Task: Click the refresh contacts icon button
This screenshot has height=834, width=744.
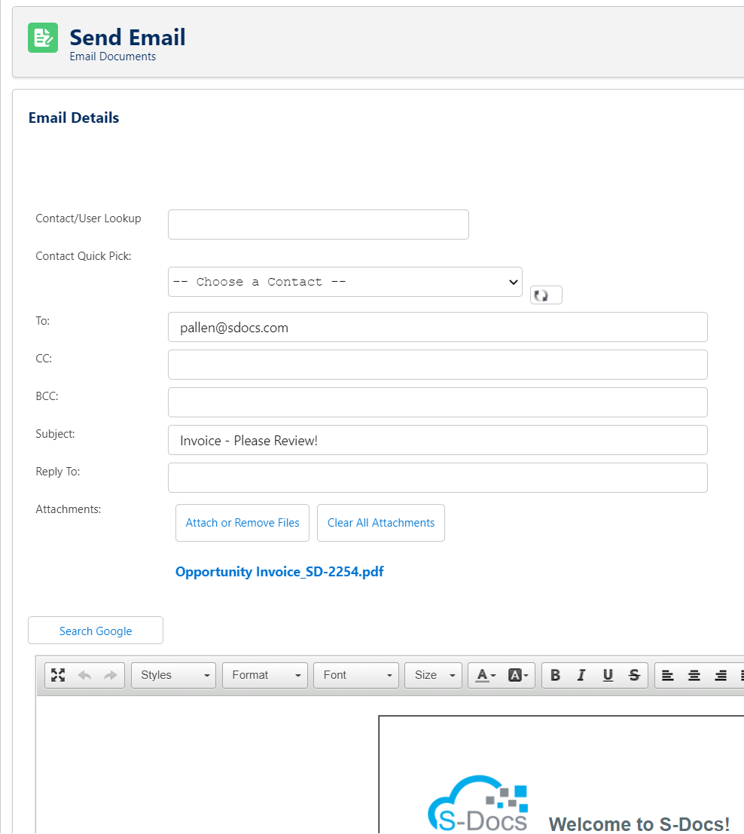Action: (x=546, y=295)
